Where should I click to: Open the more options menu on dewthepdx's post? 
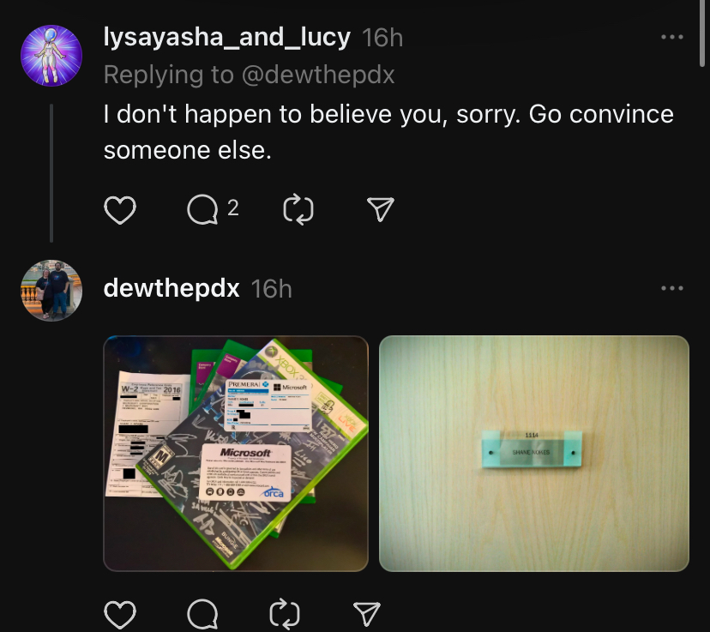pos(672,288)
